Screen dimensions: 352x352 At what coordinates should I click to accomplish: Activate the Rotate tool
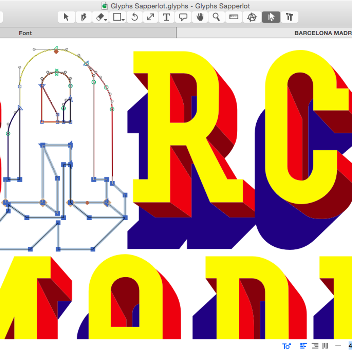135,17
